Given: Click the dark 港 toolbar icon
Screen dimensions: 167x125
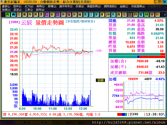Looking at the screenshot, I should 130,14.
